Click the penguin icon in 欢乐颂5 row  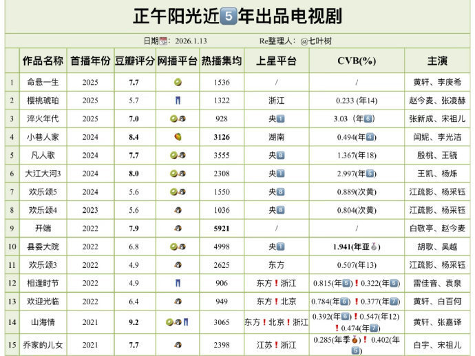click(182, 192)
